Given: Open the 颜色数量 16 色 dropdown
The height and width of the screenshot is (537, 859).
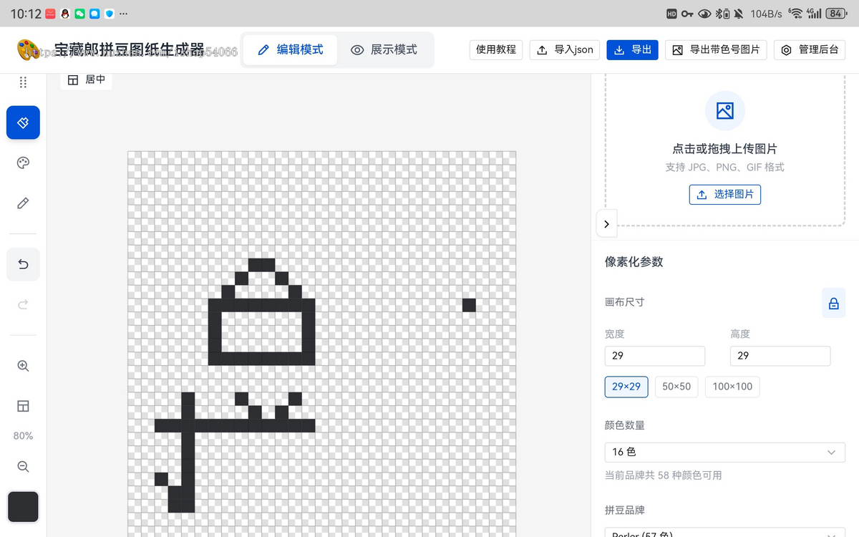Looking at the screenshot, I should pos(725,453).
